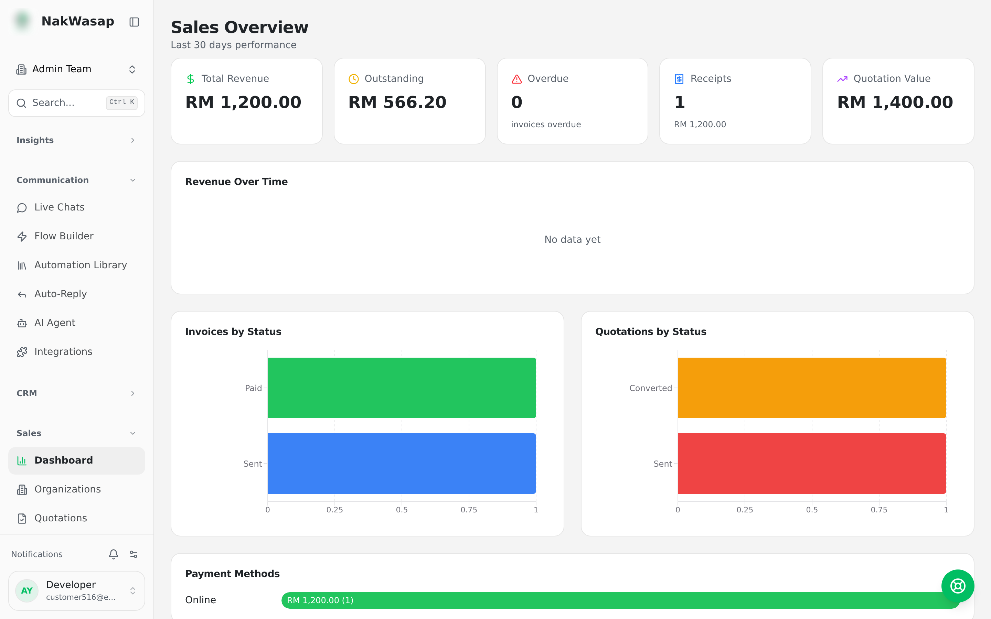Click the Automation Library books icon
991x619 pixels.
tap(22, 266)
